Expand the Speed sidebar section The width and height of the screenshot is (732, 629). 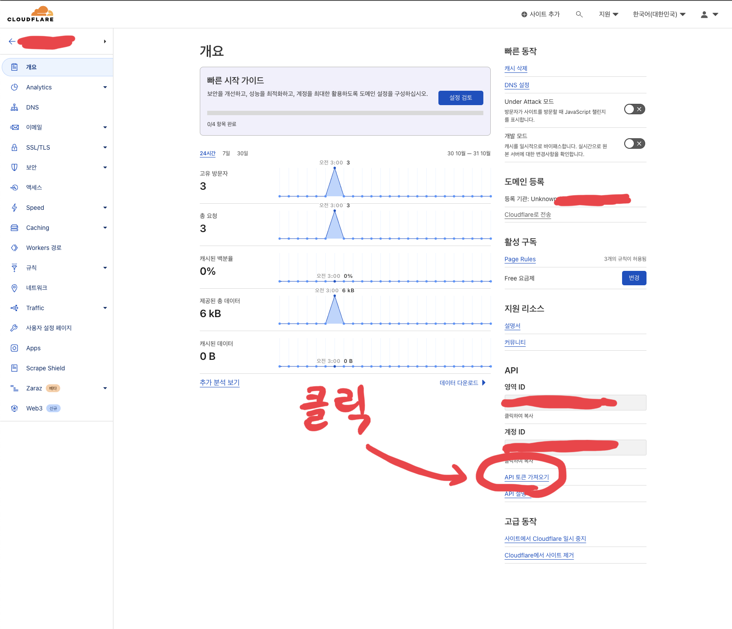(x=105, y=208)
